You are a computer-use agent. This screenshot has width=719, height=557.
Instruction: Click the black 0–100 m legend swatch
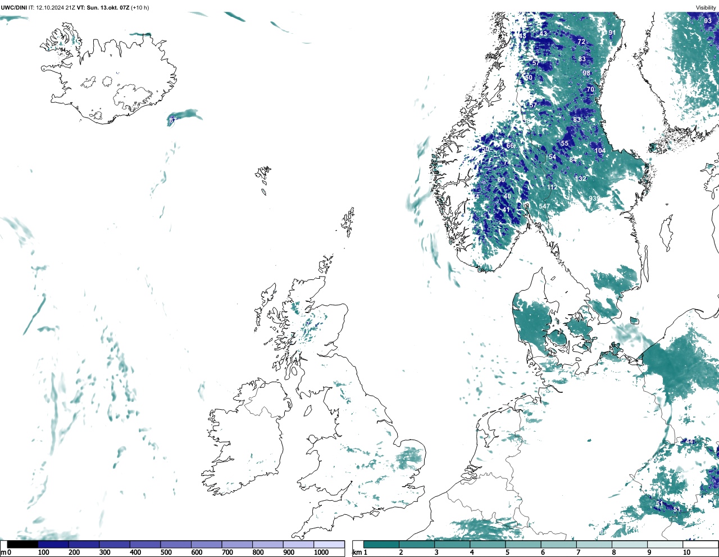coord(23,544)
